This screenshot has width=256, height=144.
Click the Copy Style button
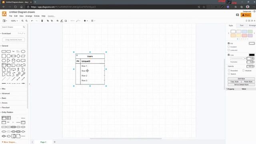point(234,82)
